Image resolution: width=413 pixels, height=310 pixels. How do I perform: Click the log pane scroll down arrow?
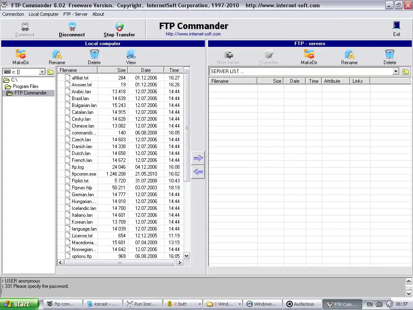pyautogui.click(x=409, y=293)
